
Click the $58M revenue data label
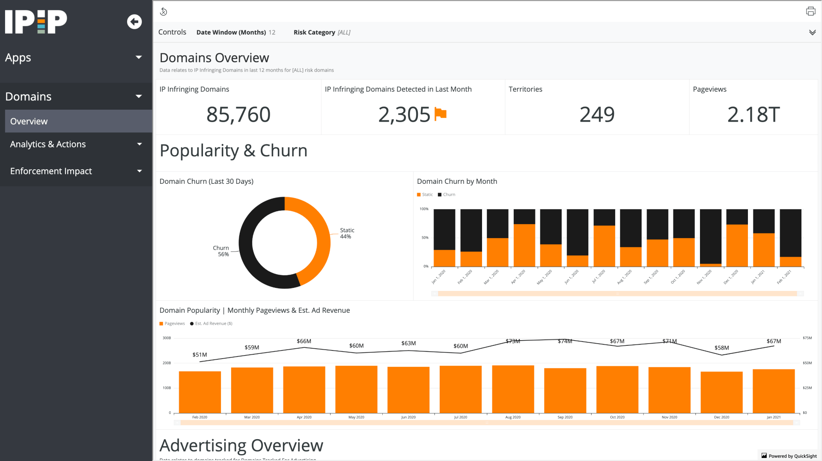coord(721,348)
